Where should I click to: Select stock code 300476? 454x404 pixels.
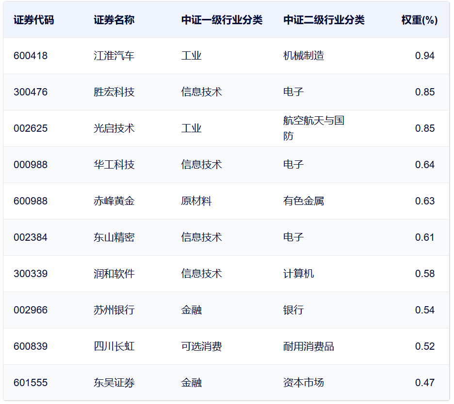[31, 92]
